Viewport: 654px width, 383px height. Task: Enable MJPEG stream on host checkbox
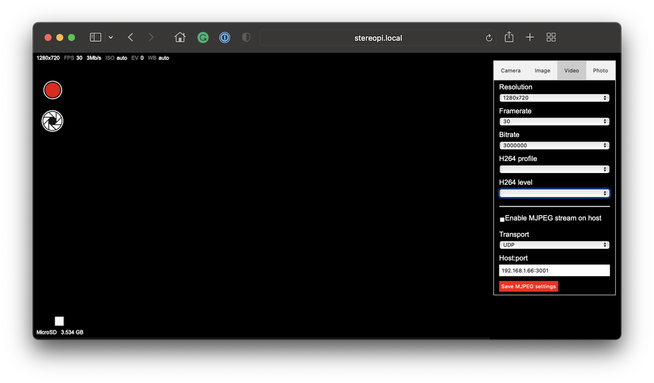(502, 219)
